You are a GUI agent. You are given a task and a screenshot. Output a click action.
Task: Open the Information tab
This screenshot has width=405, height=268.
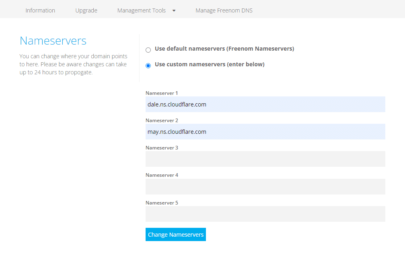pos(40,10)
